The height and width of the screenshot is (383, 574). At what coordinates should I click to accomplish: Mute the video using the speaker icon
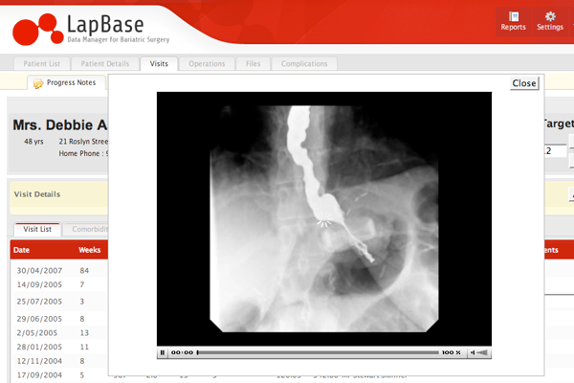click(x=481, y=352)
